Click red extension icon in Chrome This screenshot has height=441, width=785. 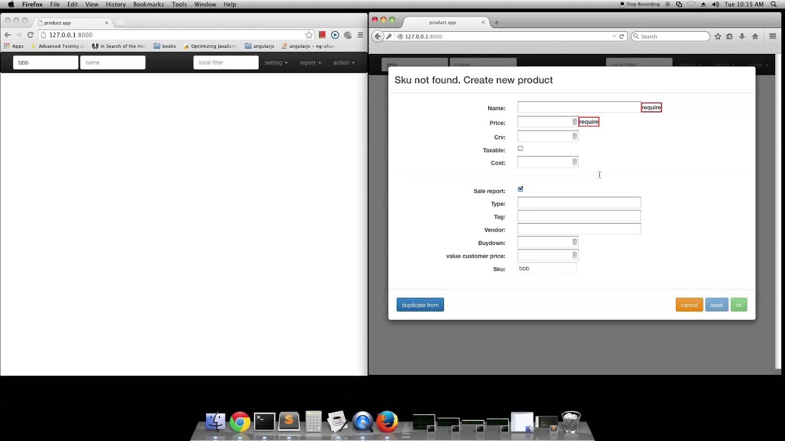coord(322,35)
